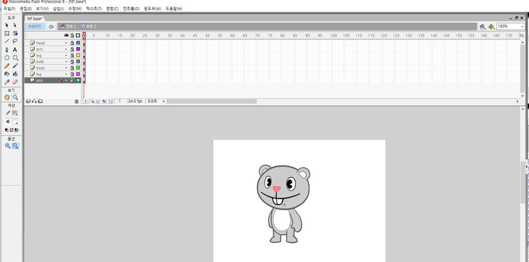Toggle Edit Multiple Frames
The height and width of the screenshot is (262, 529).
104,101
